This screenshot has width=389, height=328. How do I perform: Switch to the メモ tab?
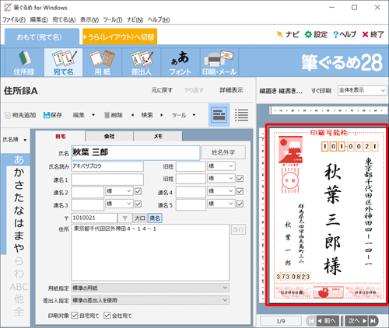(x=158, y=136)
